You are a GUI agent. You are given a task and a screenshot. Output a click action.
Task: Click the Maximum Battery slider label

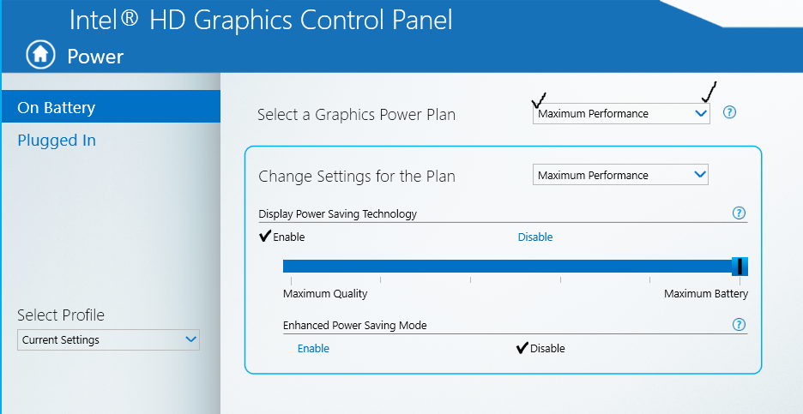click(x=706, y=294)
